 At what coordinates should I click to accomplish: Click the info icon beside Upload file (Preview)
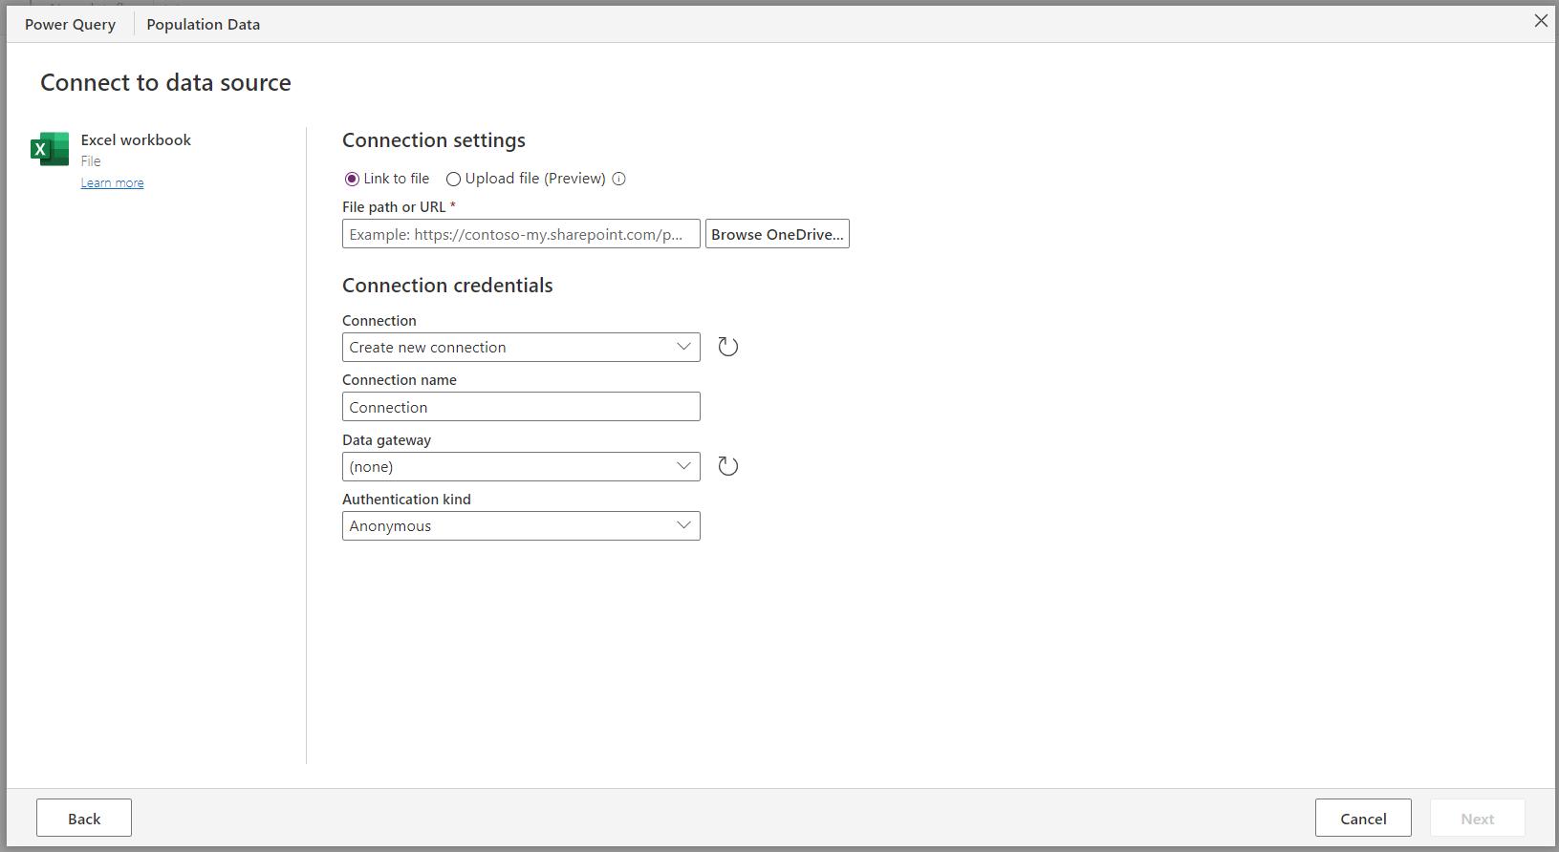[618, 179]
